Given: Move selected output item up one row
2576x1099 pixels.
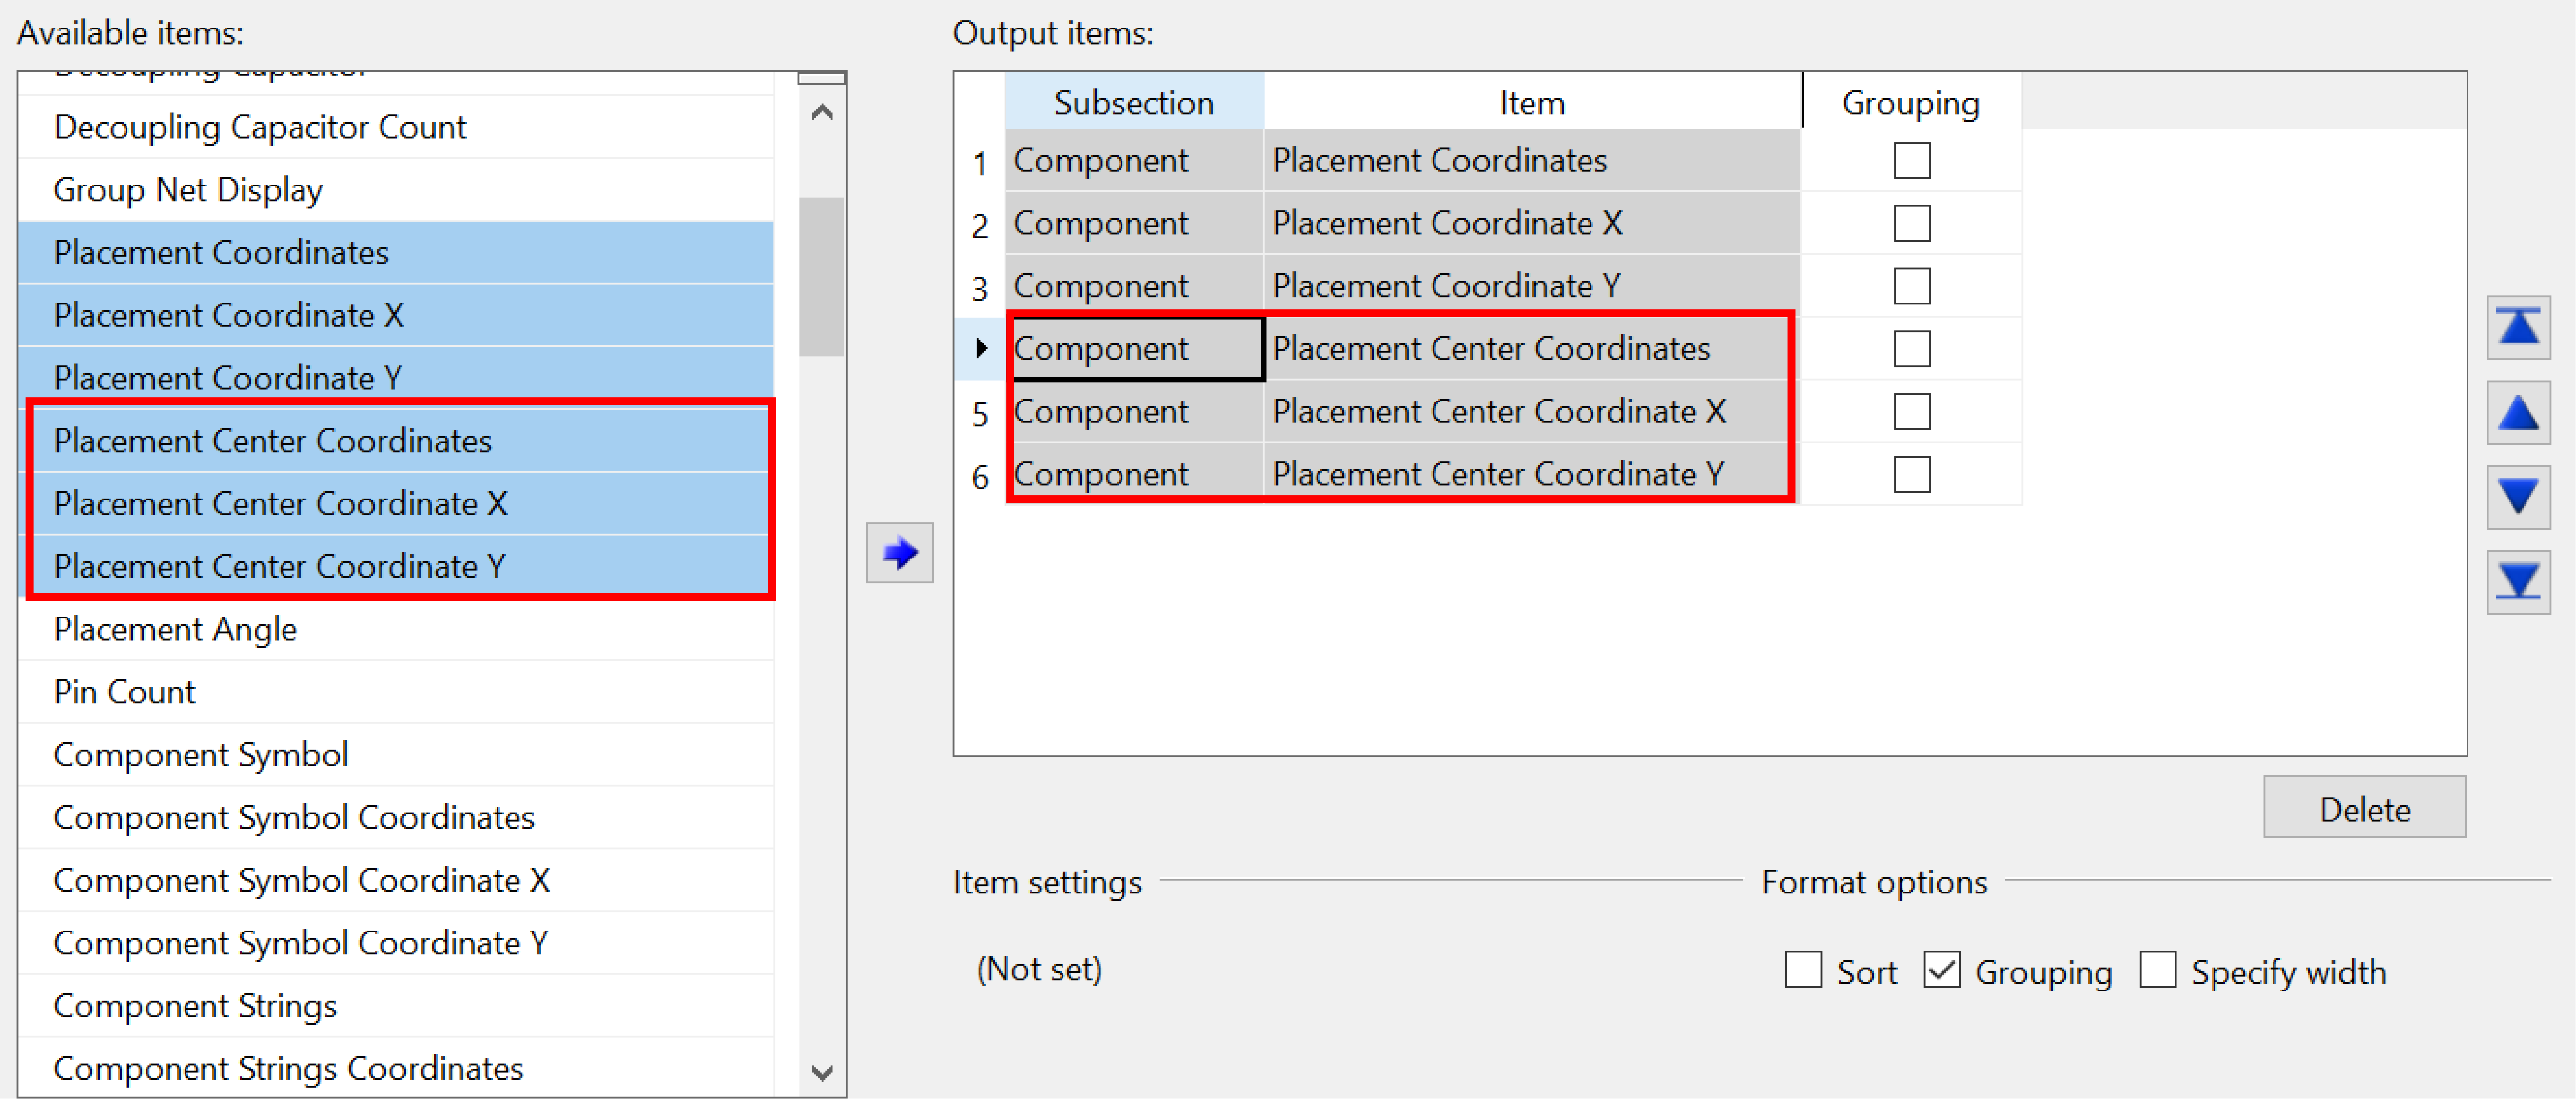Looking at the screenshot, I should tap(2517, 412).
